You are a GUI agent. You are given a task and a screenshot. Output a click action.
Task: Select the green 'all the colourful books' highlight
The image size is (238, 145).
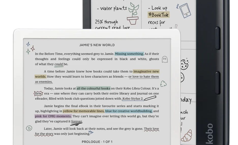click(93, 88)
